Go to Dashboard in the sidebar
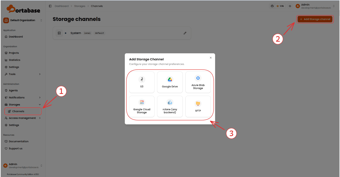Screen dimensions: 340x177 click(x=23, y=37)
